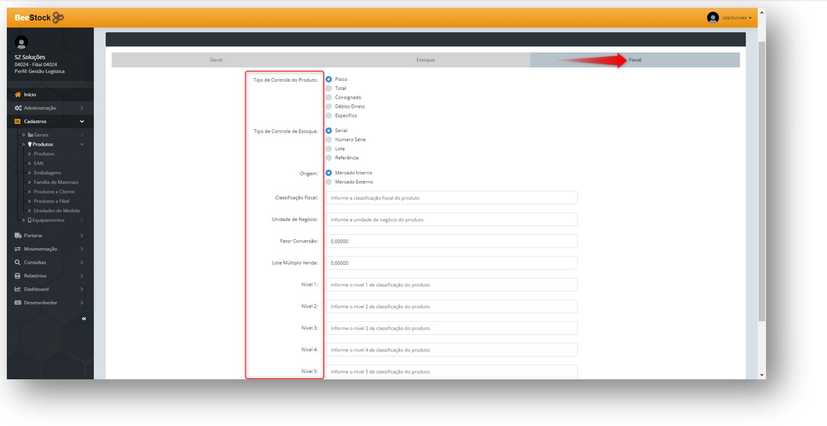Choose Lote as stock control type
This screenshot has width=827, height=426.
click(x=329, y=149)
